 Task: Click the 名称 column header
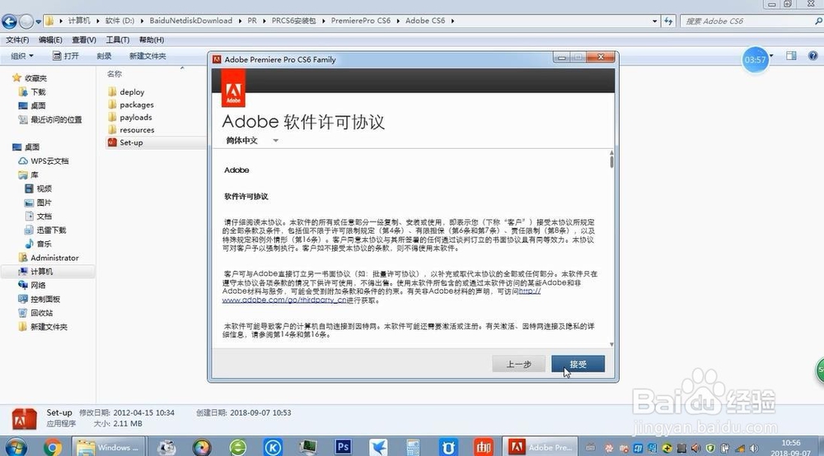pyautogui.click(x=114, y=74)
